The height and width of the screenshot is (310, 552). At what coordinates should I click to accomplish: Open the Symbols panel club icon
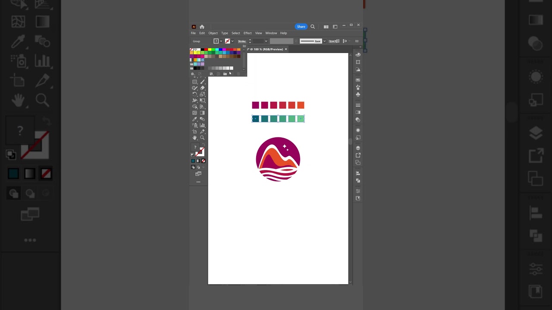click(358, 95)
